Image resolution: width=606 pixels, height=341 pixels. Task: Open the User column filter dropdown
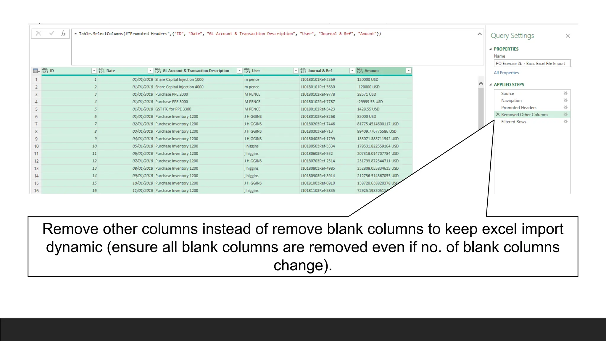tap(296, 71)
